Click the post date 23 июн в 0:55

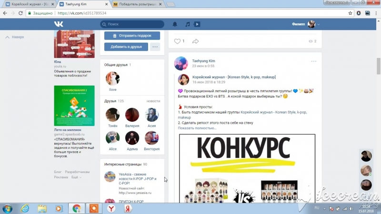click(x=203, y=66)
